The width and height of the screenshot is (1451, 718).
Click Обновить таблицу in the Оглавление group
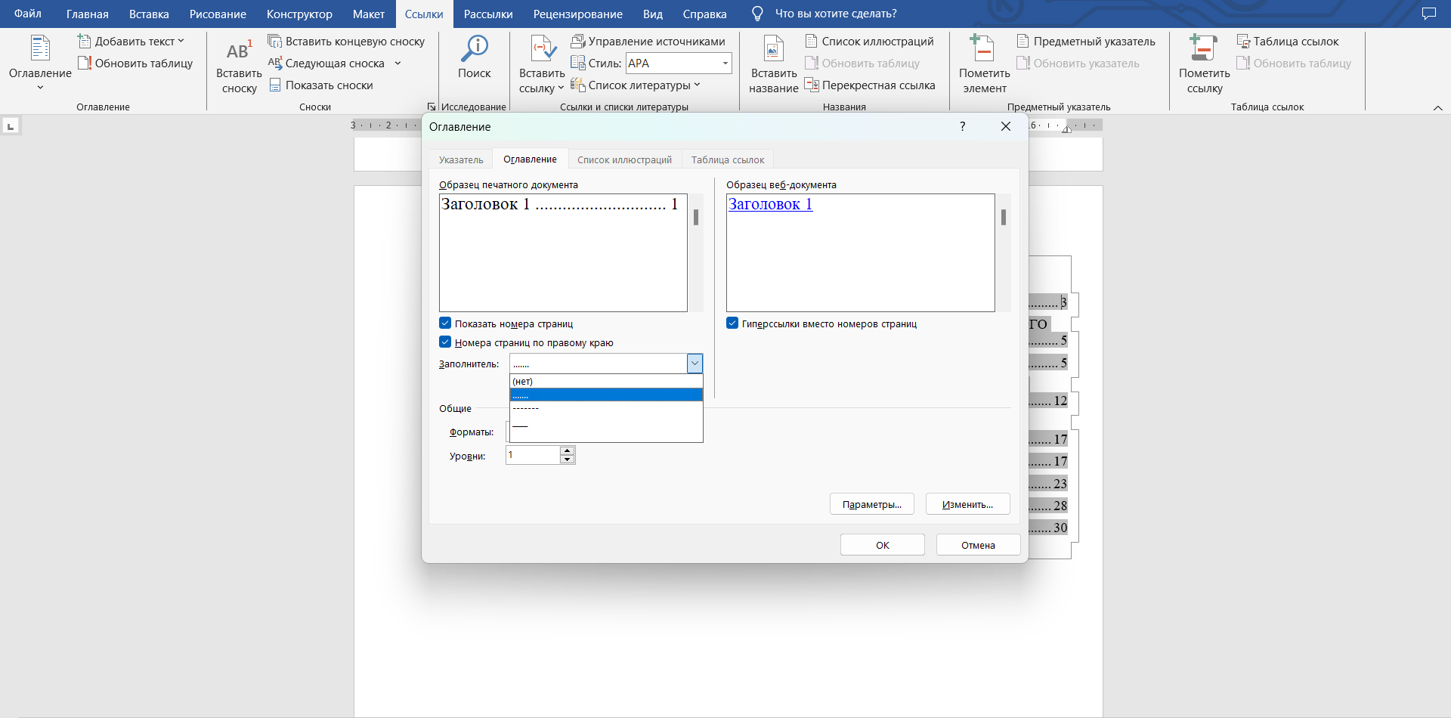pyautogui.click(x=135, y=63)
